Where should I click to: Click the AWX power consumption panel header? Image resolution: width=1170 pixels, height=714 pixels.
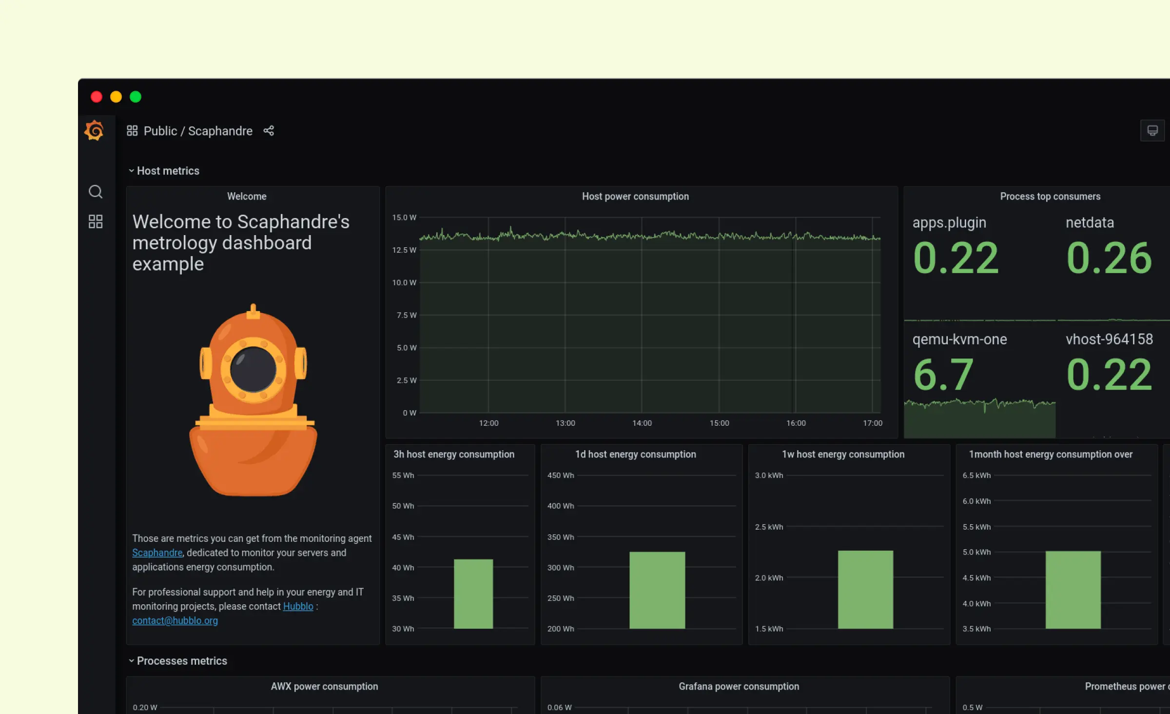(x=325, y=686)
